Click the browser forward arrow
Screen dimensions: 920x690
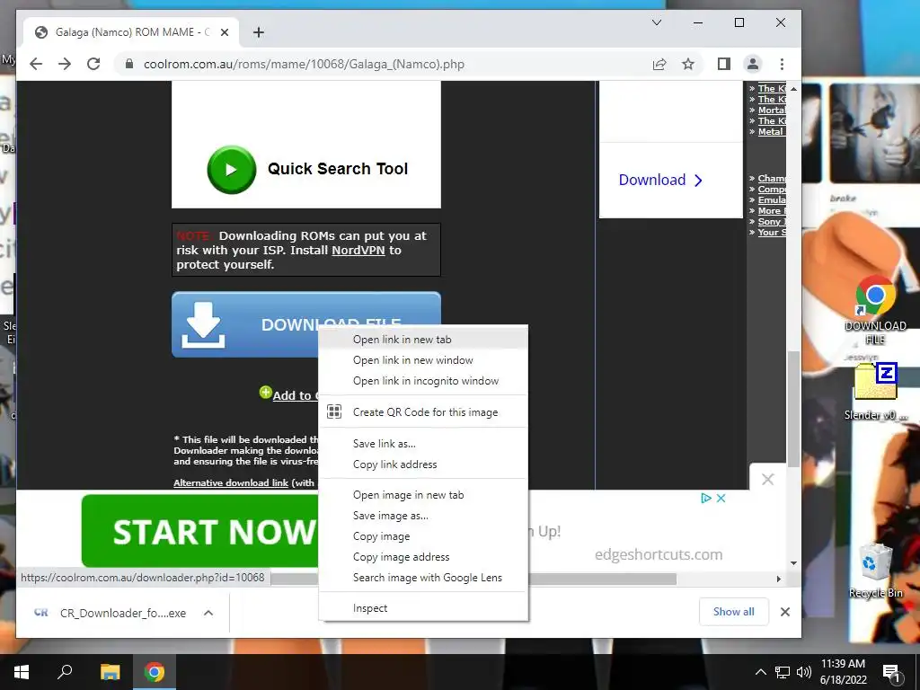click(65, 64)
